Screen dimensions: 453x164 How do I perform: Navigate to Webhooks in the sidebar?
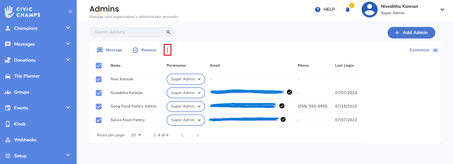[25, 140]
